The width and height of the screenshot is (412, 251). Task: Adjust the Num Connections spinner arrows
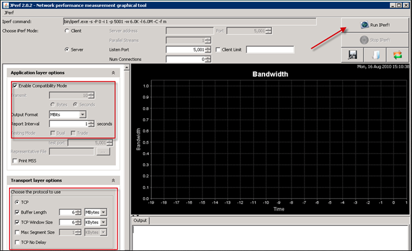[208, 59]
